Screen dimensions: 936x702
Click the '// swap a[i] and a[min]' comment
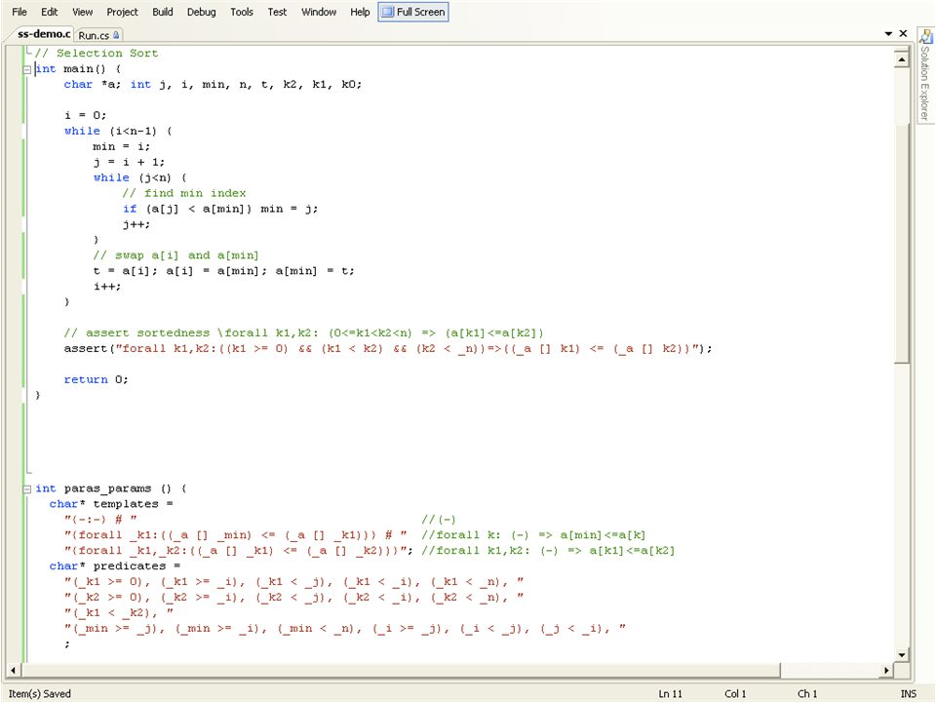[x=176, y=254]
